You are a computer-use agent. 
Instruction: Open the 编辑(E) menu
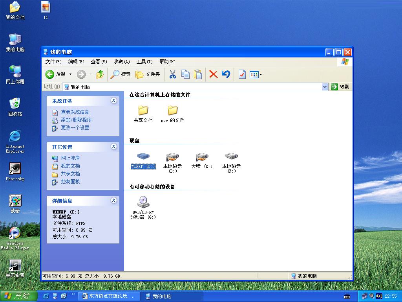76,62
